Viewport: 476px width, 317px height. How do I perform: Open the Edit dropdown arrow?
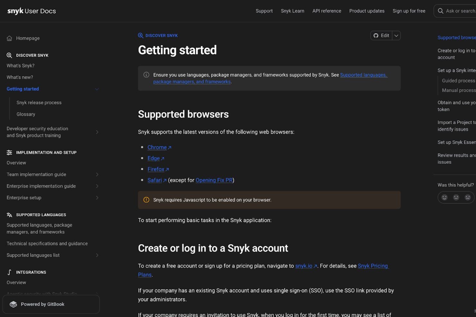pyautogui.click(x=396, y=36)
